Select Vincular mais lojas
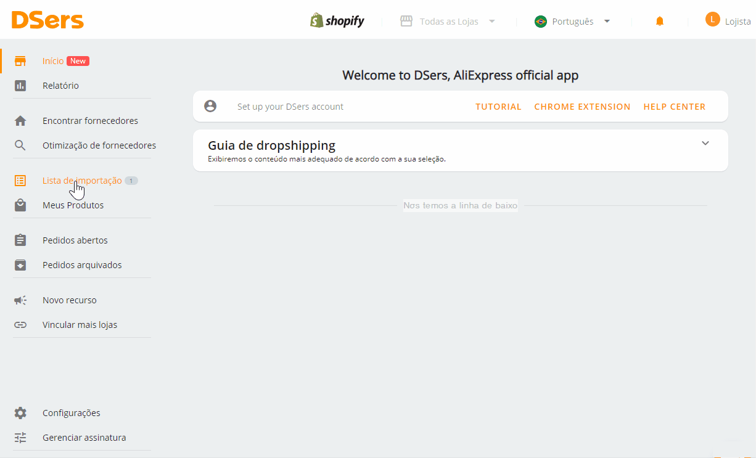The image size is (756, 458). point(80,325)
